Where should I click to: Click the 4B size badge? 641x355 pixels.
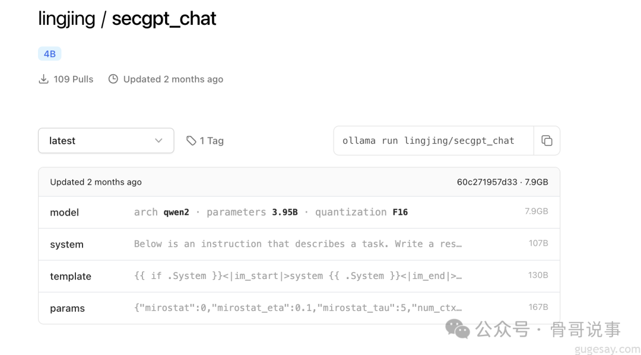tap(49, 53)
